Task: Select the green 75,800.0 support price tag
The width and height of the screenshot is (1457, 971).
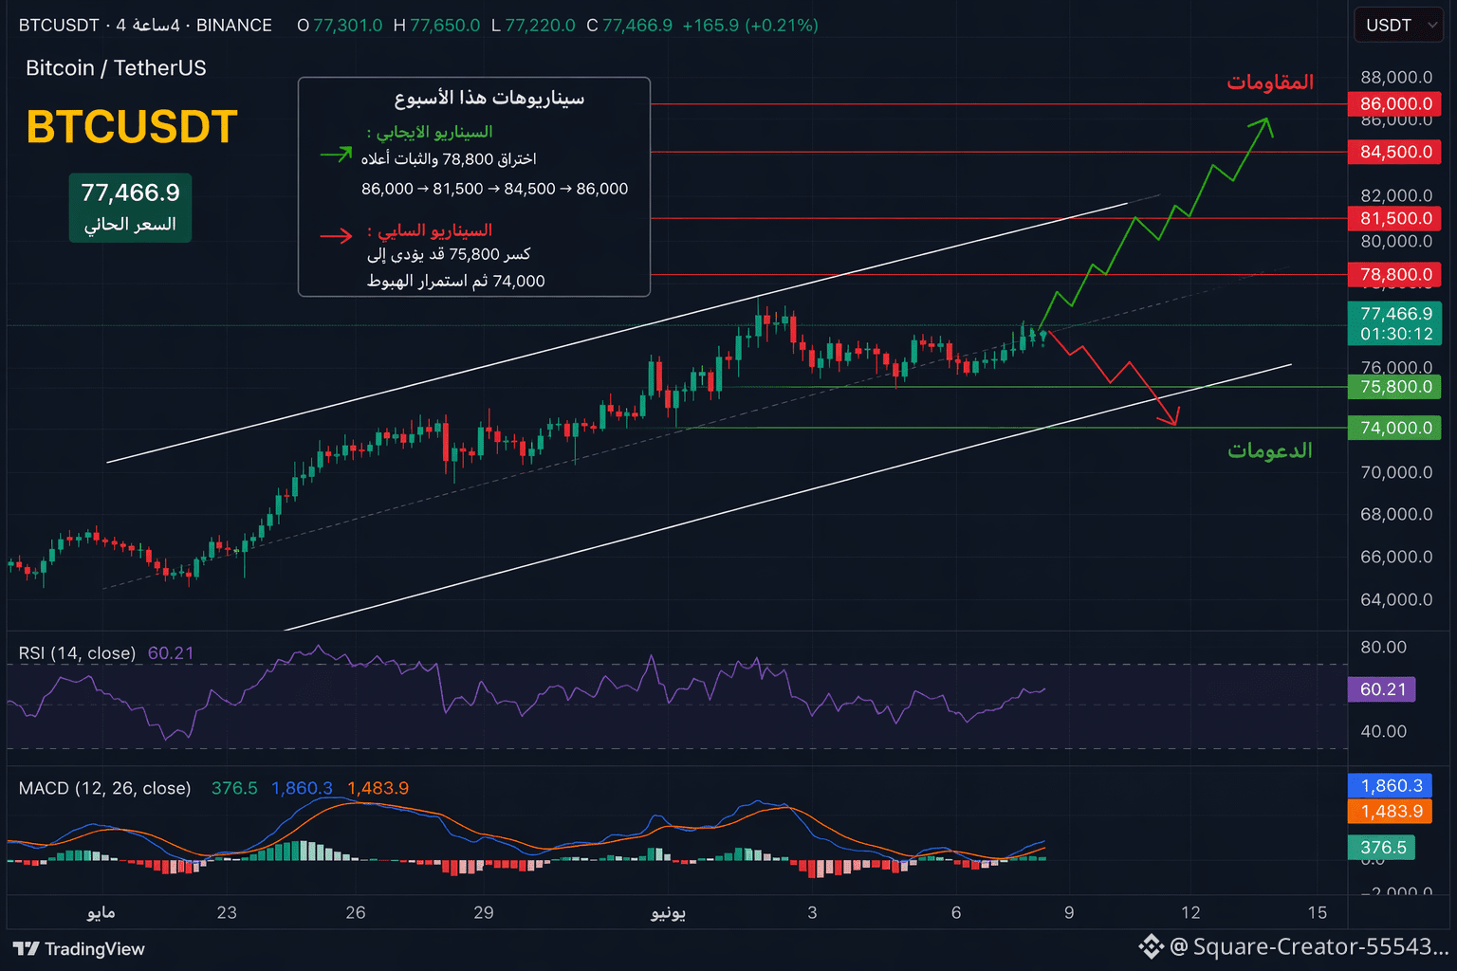Action: point(1394,387)
